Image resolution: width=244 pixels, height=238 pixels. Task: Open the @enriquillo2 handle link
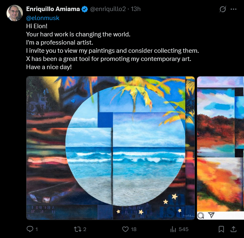click(x=108, y=9)
